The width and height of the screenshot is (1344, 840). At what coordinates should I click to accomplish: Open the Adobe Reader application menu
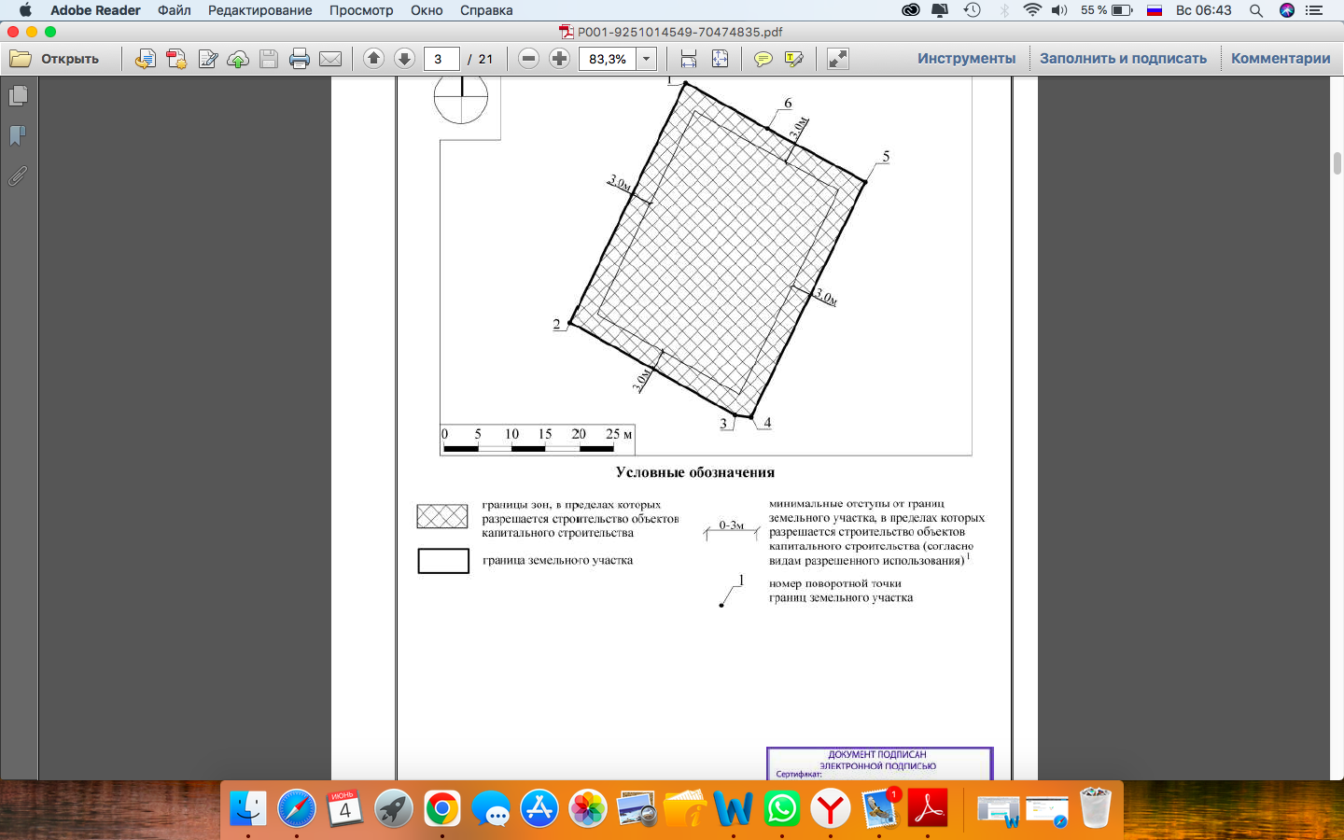tap(95, 10)
